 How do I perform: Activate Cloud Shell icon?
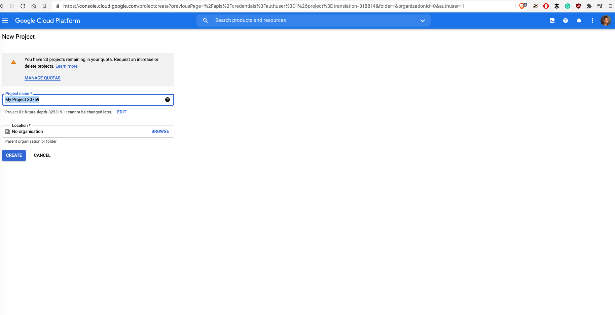(x=552, y=21)
